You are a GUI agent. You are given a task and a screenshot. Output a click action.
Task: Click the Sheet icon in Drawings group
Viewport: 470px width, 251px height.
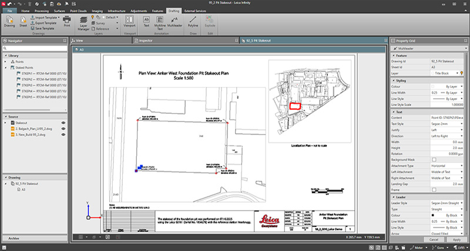[x=24, y=21]
